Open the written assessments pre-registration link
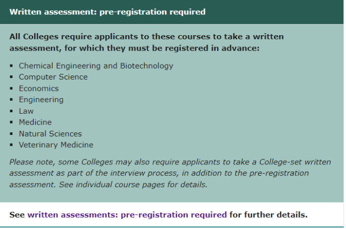 tap(127, 215)
